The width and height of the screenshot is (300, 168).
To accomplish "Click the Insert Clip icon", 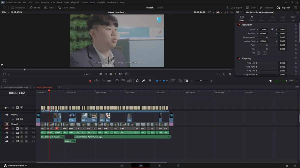I will point(117,81).
